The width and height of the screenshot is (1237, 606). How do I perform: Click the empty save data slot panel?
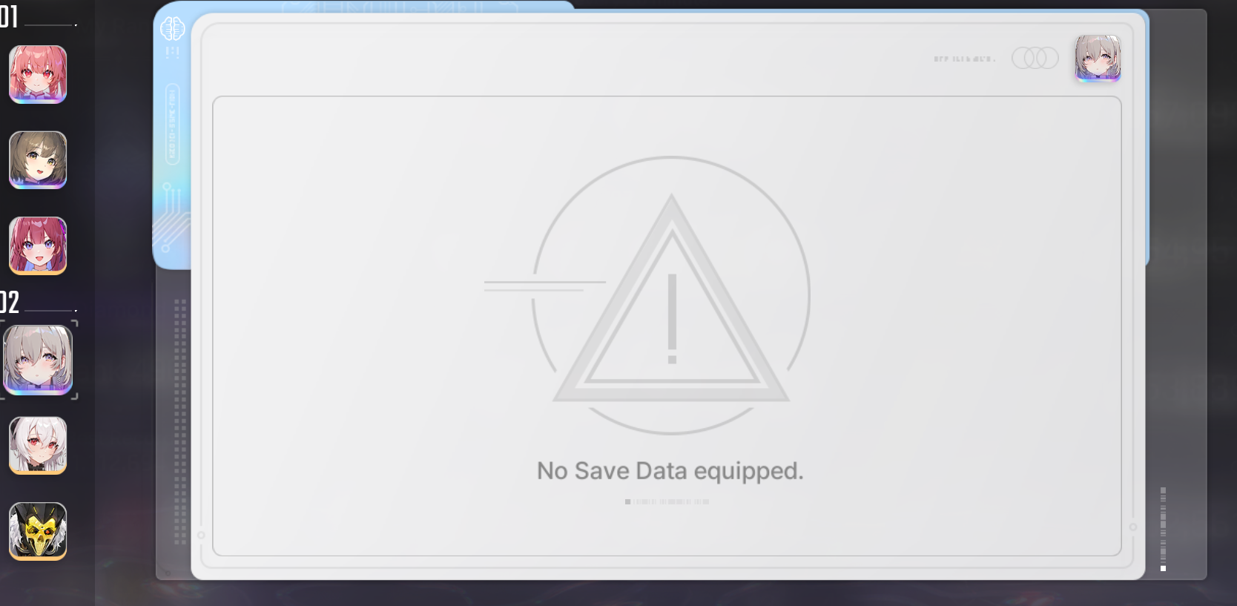[x=667, y=326]
